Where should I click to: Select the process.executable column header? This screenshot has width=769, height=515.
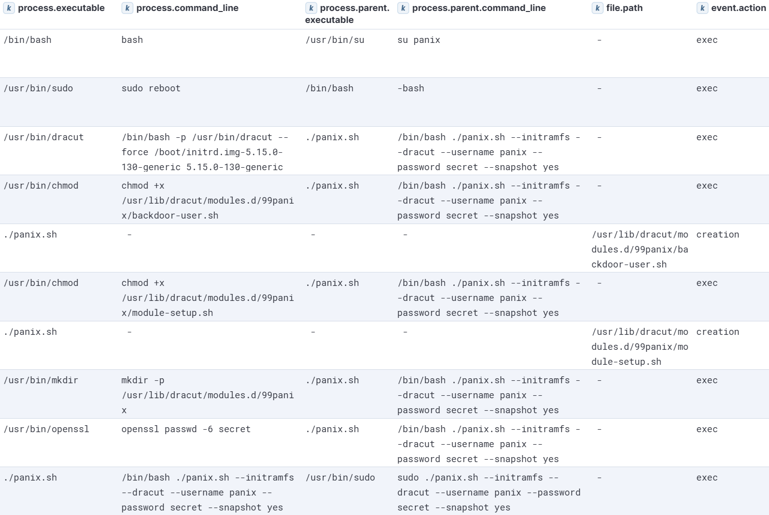click(61, 8)
